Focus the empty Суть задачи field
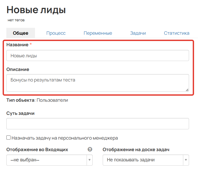This screenshot has height=169, width=198. click(x=97, y=124)
